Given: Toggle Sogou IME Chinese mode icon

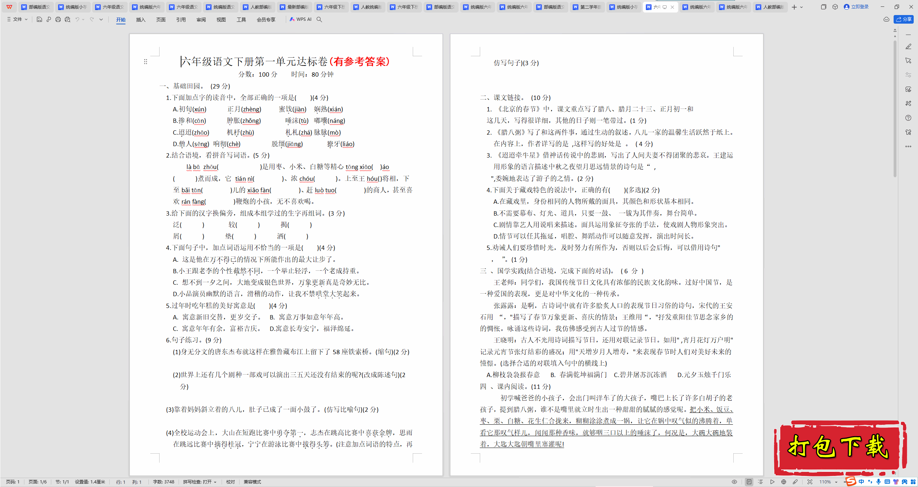Looking at the screenshot, I should [861, 482].
